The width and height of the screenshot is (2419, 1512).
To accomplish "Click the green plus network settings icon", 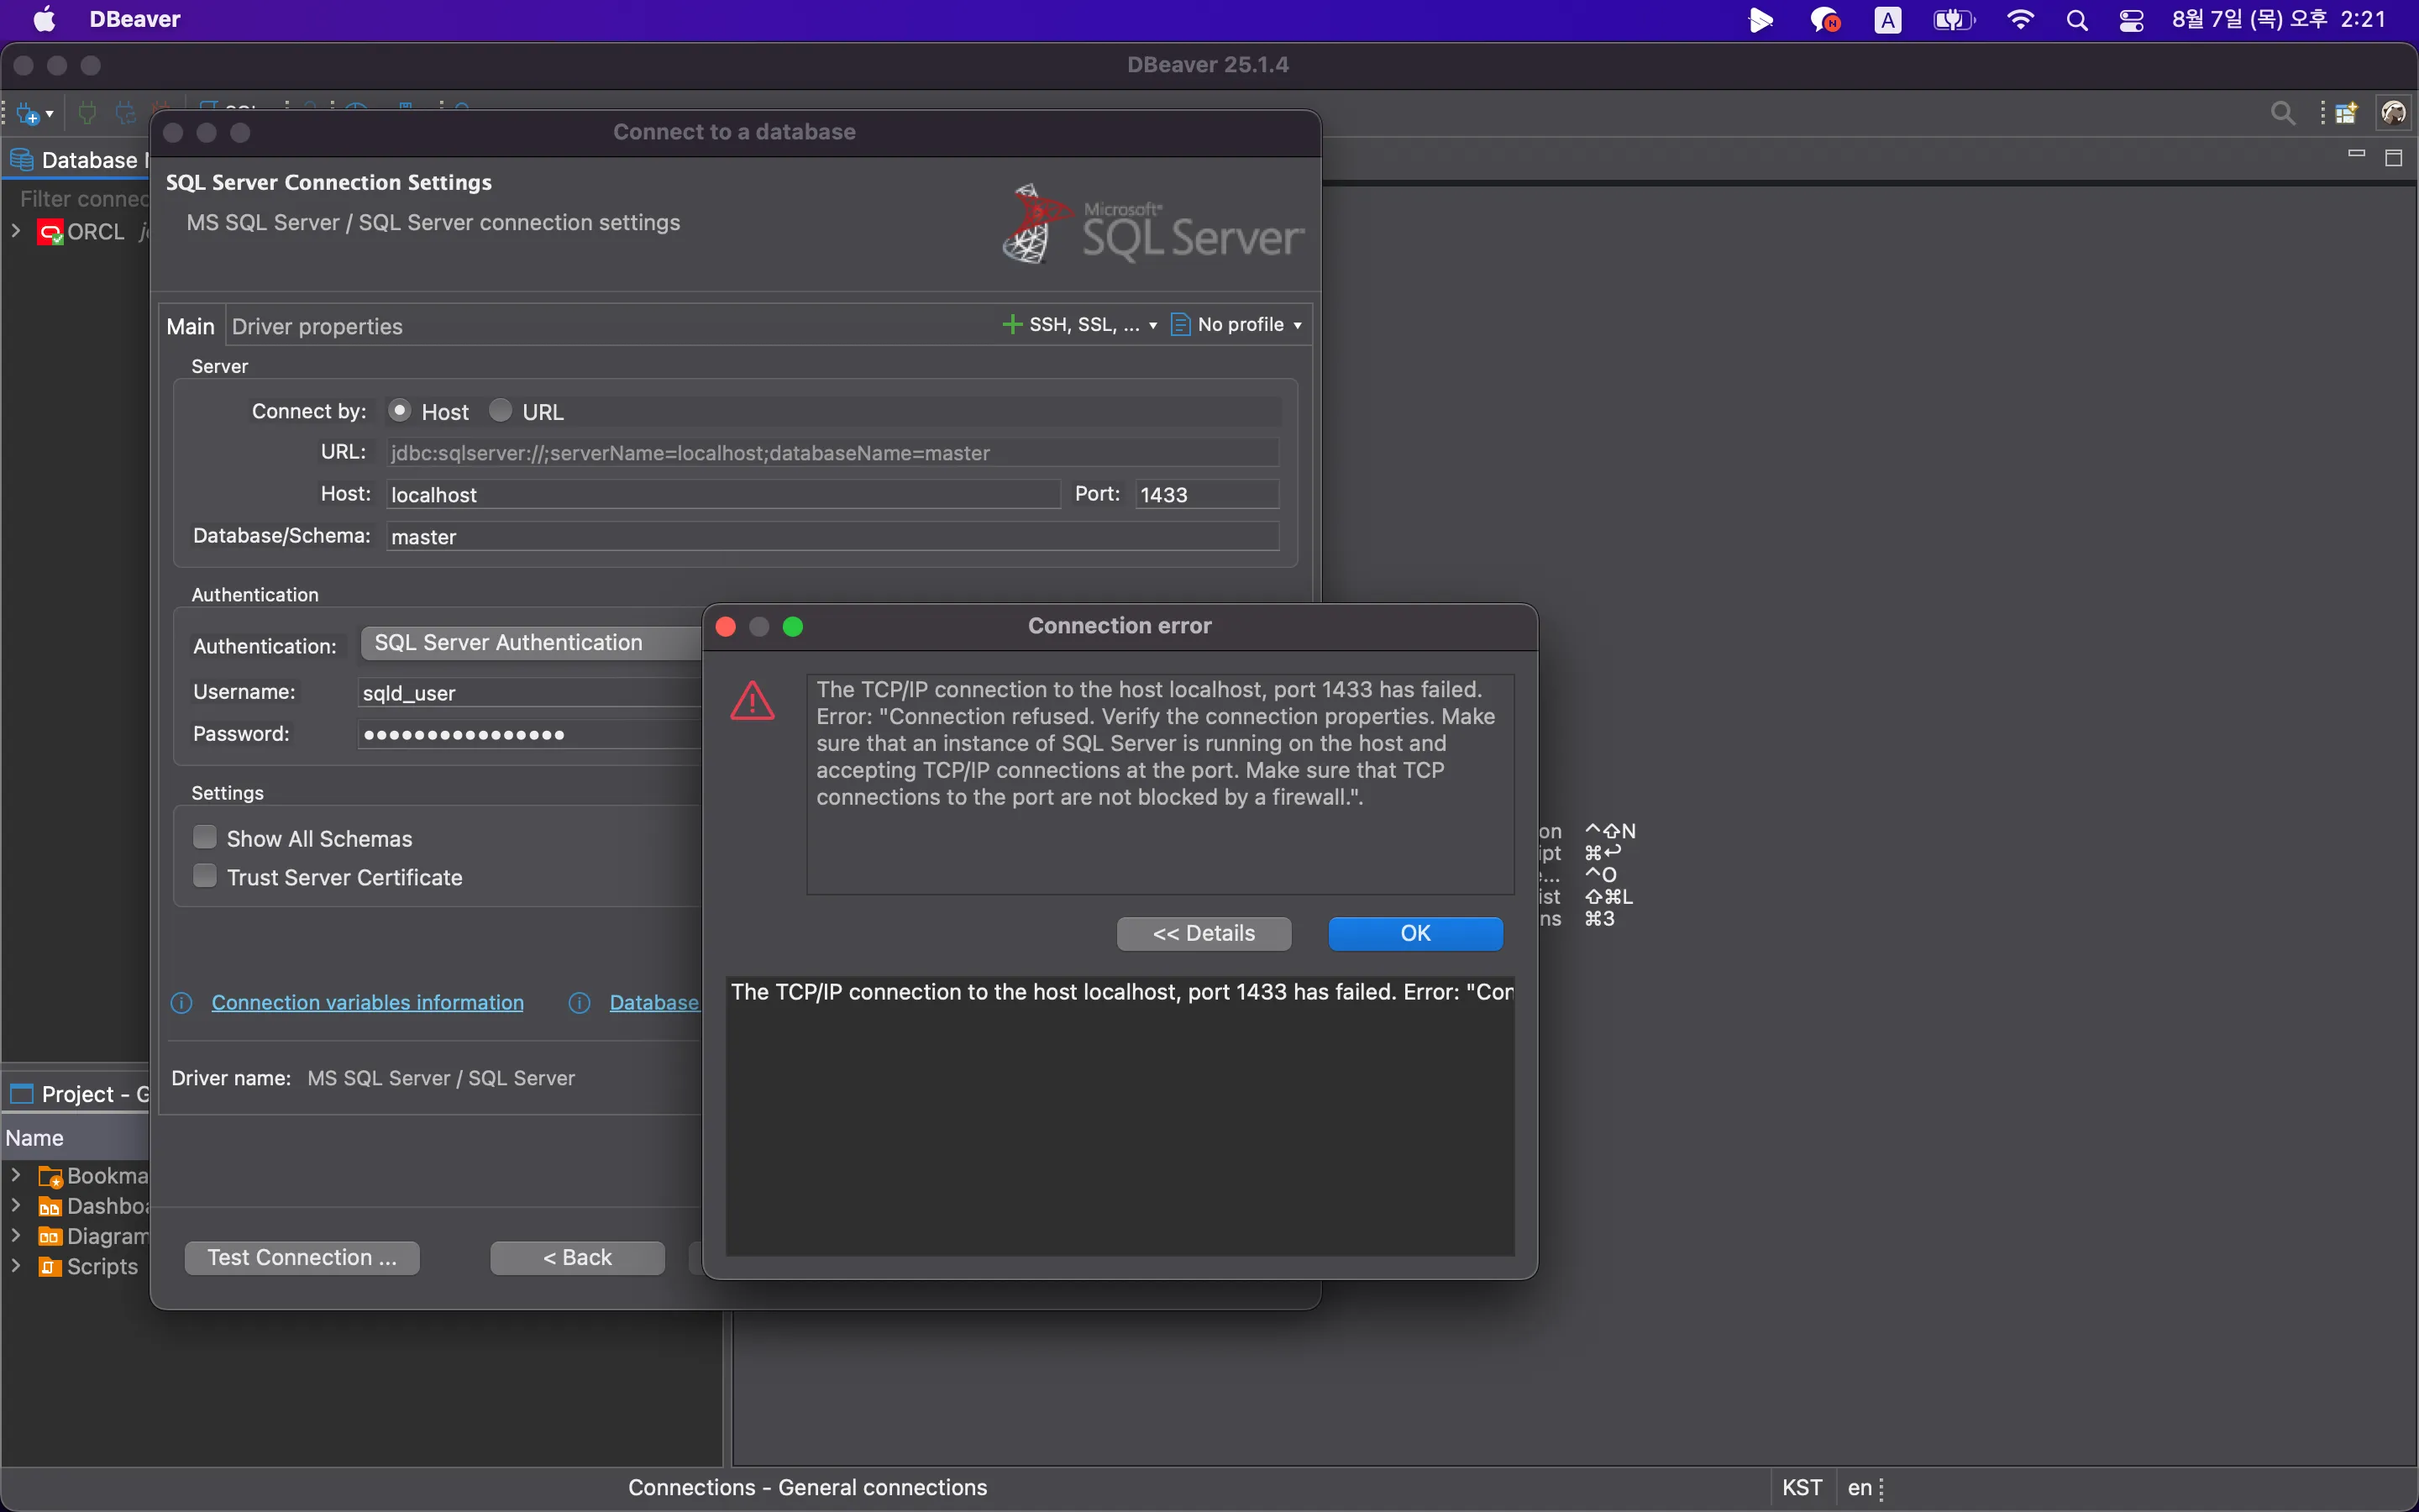I will point(1011,325).
